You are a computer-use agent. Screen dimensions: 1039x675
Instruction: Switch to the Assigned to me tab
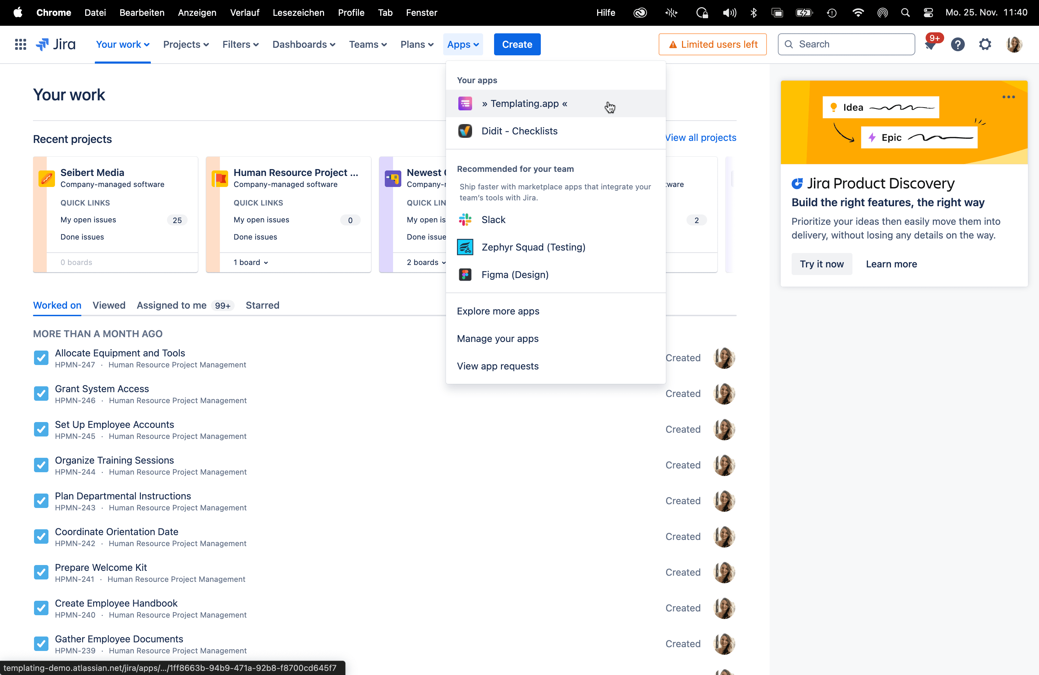coord(171,305)
